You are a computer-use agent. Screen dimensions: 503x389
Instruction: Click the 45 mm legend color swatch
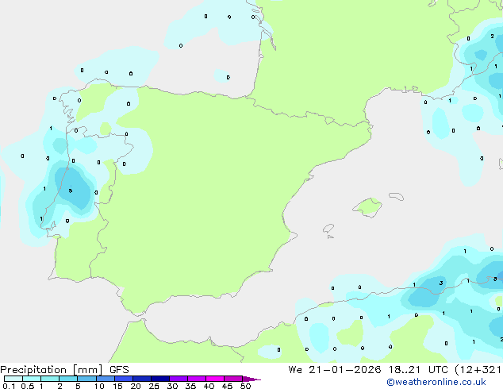click(233, 379)
